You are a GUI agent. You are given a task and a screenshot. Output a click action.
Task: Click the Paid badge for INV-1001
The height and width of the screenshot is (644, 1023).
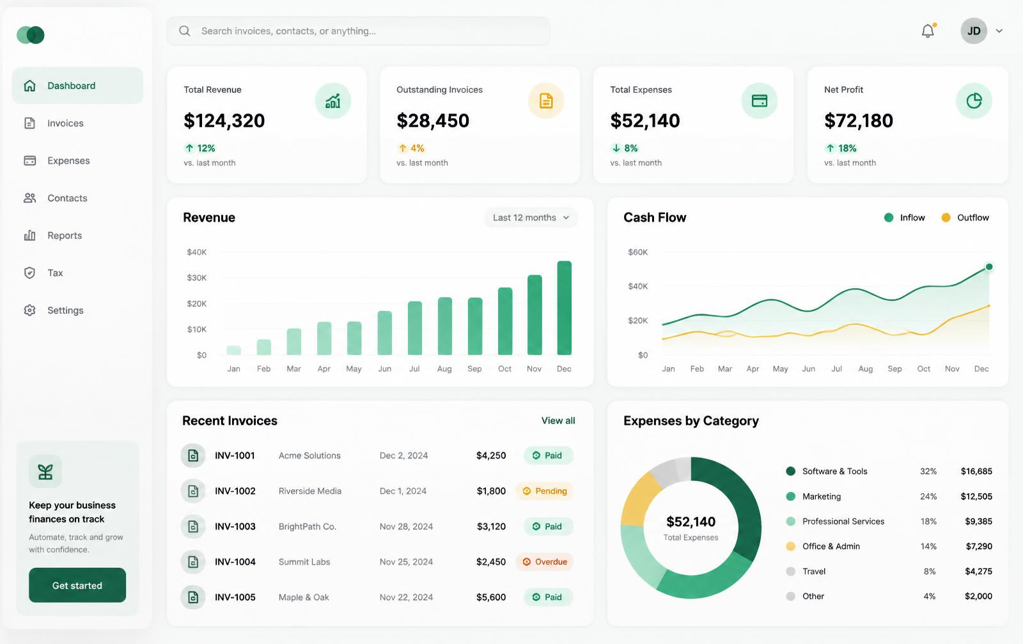549,456
